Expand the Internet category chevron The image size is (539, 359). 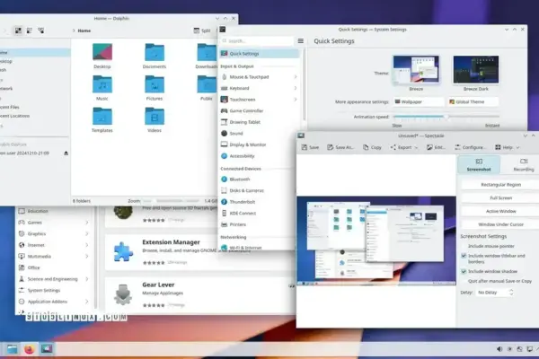(x=86, y=245)
